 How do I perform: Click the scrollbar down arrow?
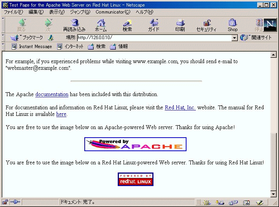tap(273, 194)
